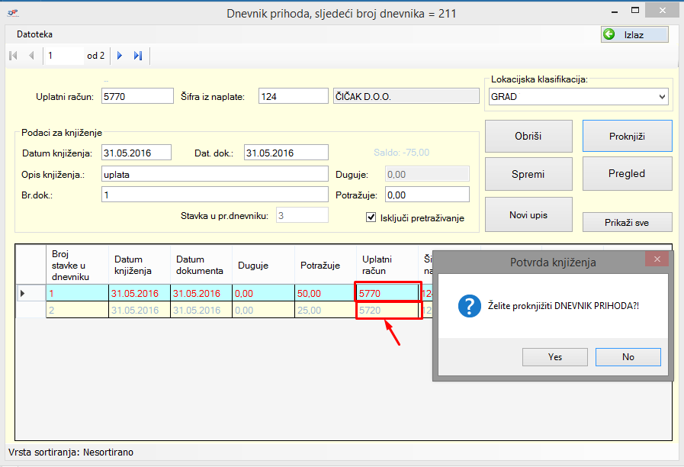Go to the first record in navigator
This screenshot has height=467, width=684.
[14, 56]
